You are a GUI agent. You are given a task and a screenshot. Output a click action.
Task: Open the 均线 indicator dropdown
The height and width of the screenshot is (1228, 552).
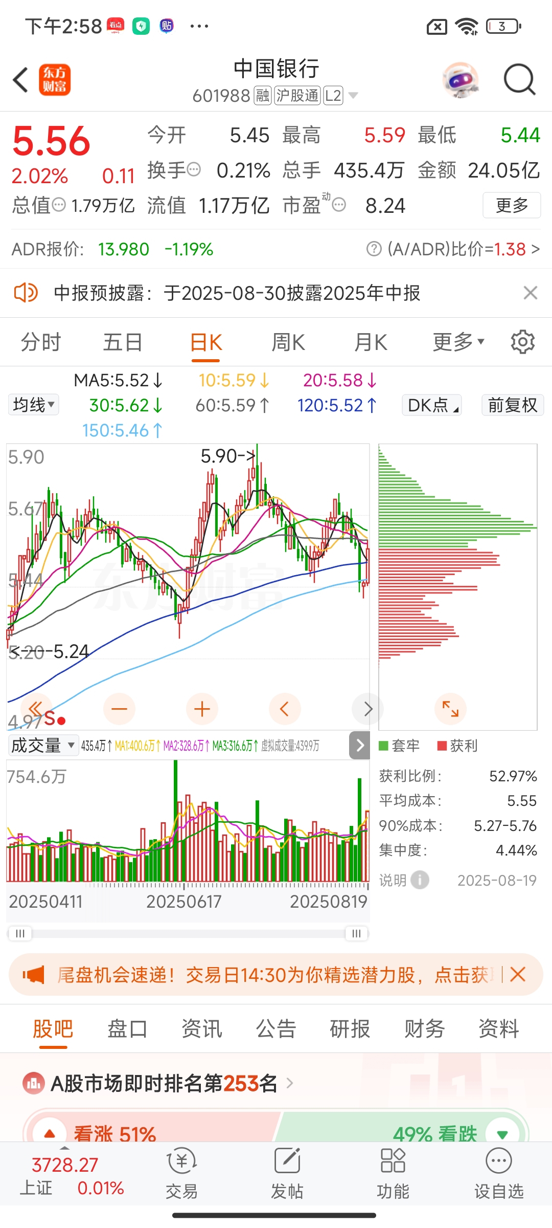[x=34, y=405]
